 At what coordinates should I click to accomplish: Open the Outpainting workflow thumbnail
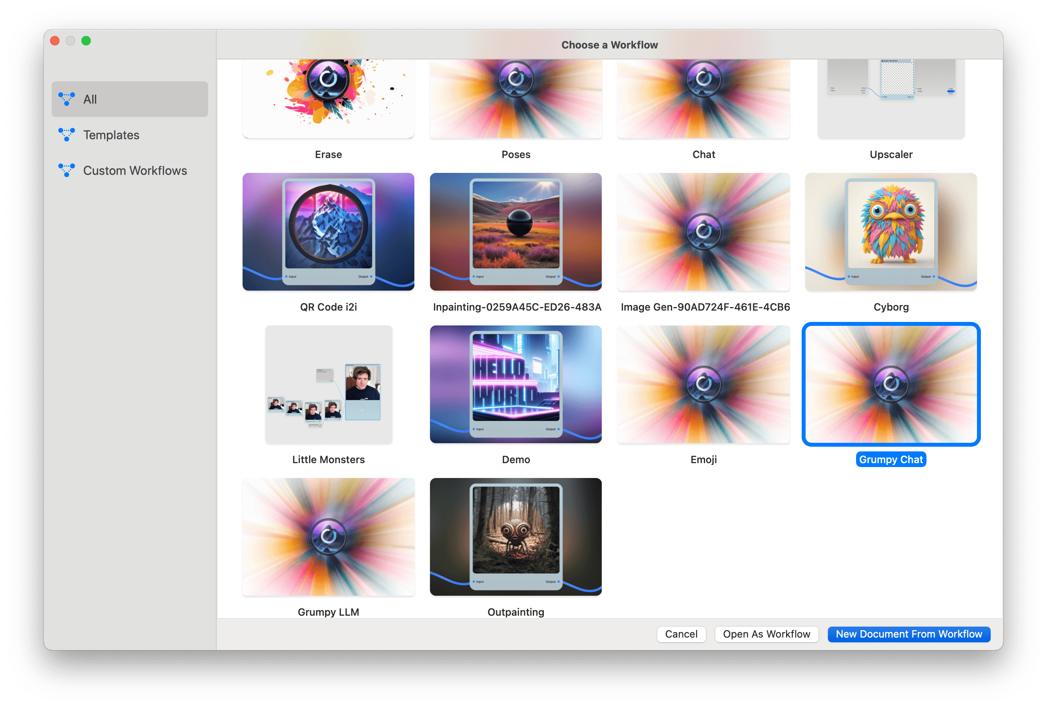click(515, 536)
